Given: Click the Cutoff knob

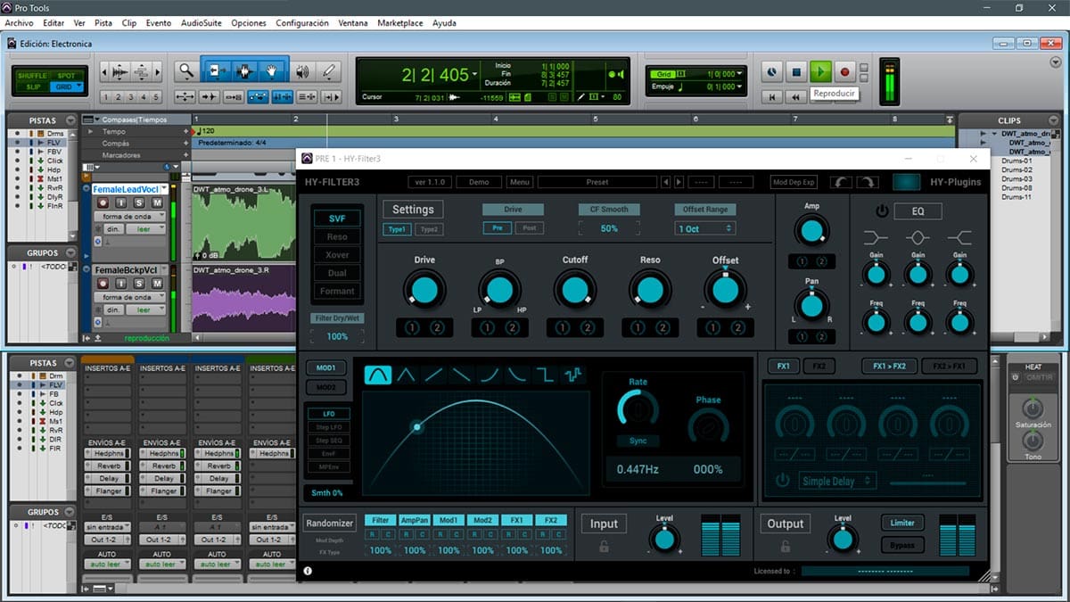Looking at the screenshot, I should click(x=575, y=289).
